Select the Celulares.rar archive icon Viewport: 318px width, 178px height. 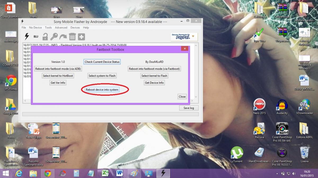tap(282, 10)
